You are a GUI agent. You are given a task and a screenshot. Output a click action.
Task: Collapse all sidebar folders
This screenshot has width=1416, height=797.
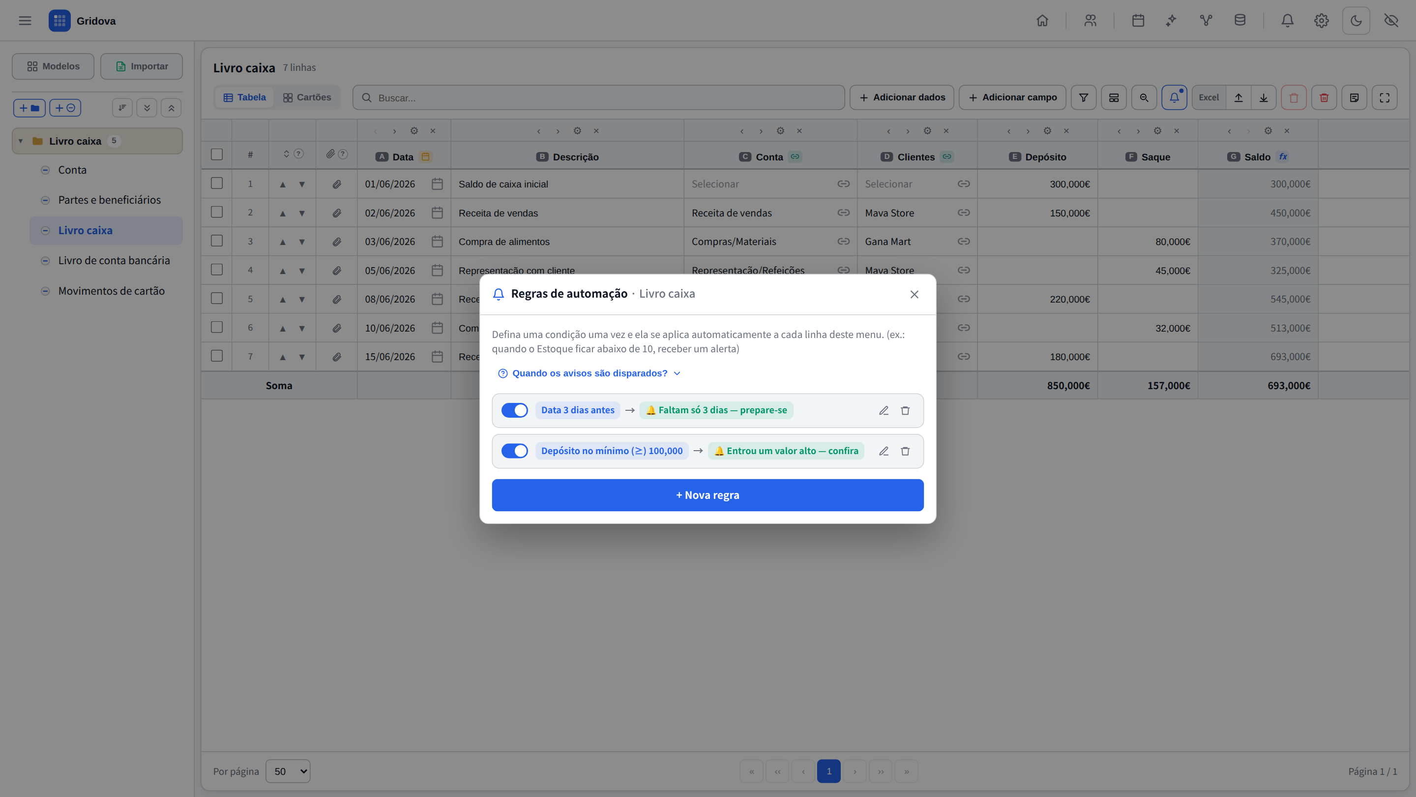[171, 108]
